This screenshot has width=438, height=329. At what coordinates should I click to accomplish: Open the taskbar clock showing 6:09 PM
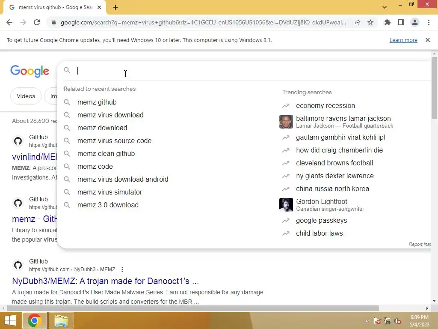tap(419, 321)
